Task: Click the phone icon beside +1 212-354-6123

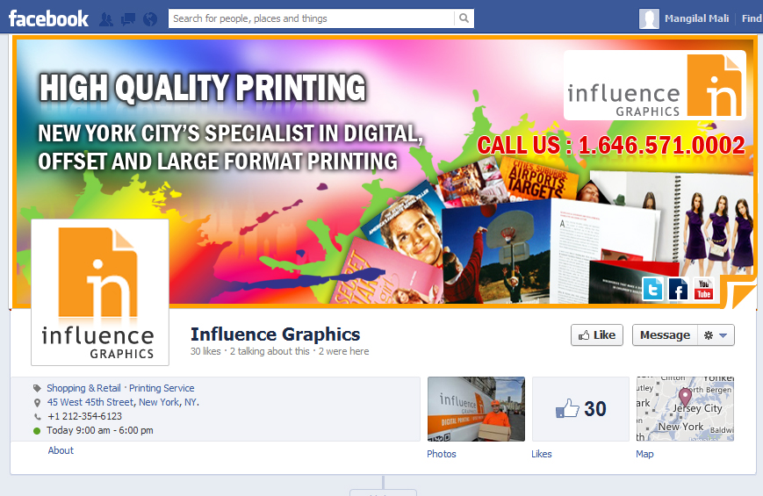Action: (38, 417)
